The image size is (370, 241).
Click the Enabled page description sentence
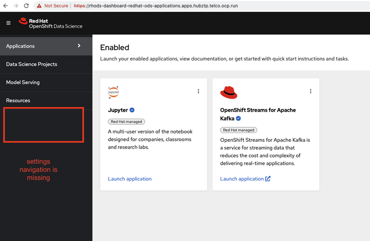coord(224,59)
